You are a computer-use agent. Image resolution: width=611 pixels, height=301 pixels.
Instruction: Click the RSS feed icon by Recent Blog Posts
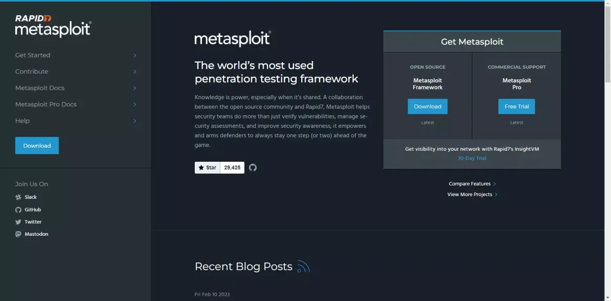[x=303, y=267]
